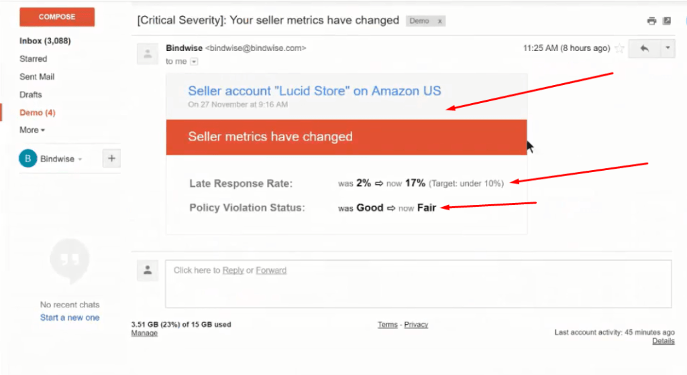Image resolution: width=687 pixels, height=375 pixels.
Task: Click the Reply link in reply box
Action: tap(233, 270)
